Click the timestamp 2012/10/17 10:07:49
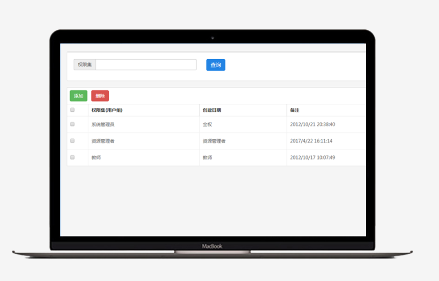Screen dimensions: 439x281 click(312, 157)
